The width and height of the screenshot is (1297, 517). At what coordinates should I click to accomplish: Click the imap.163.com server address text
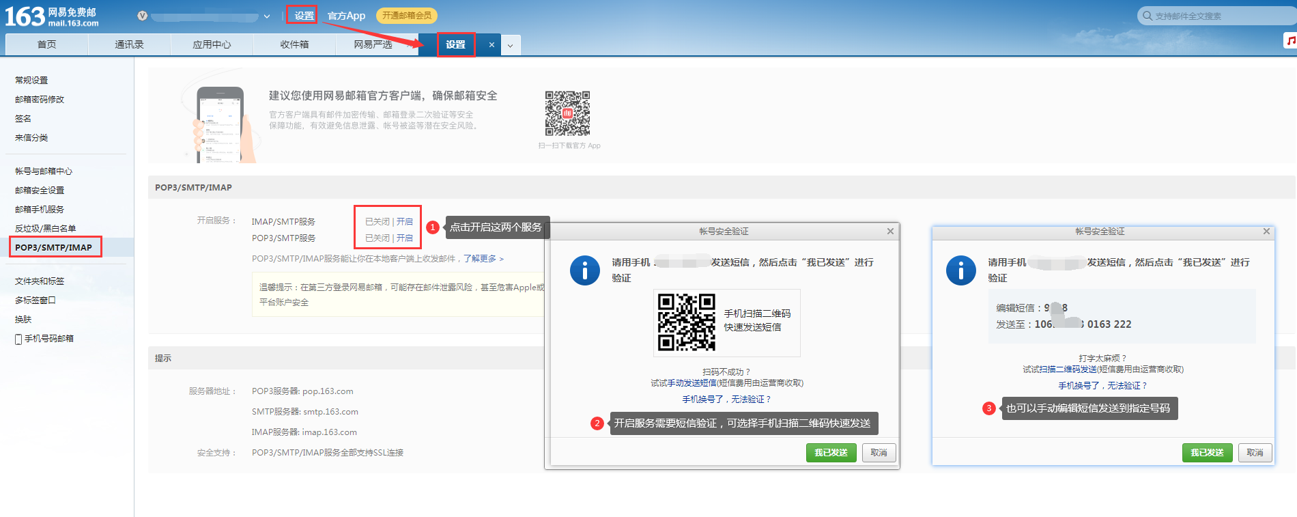click(x=330, y=432)
